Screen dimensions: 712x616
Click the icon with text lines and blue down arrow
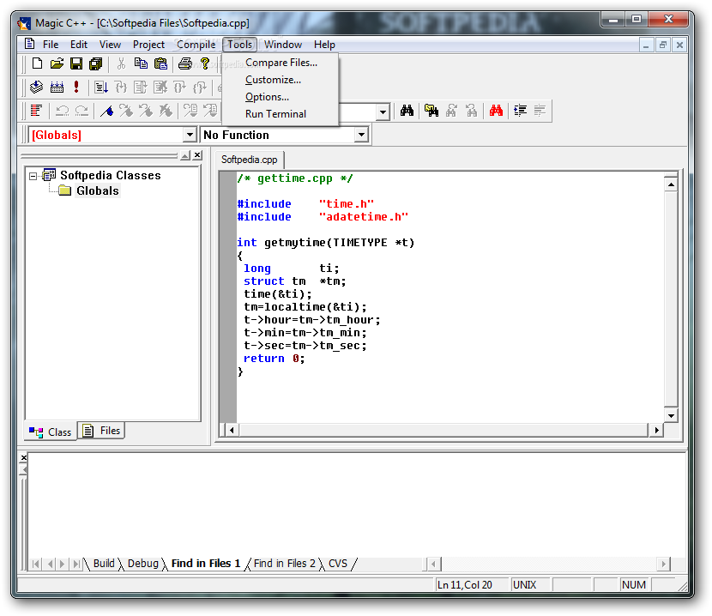click(x=101, y=87)
